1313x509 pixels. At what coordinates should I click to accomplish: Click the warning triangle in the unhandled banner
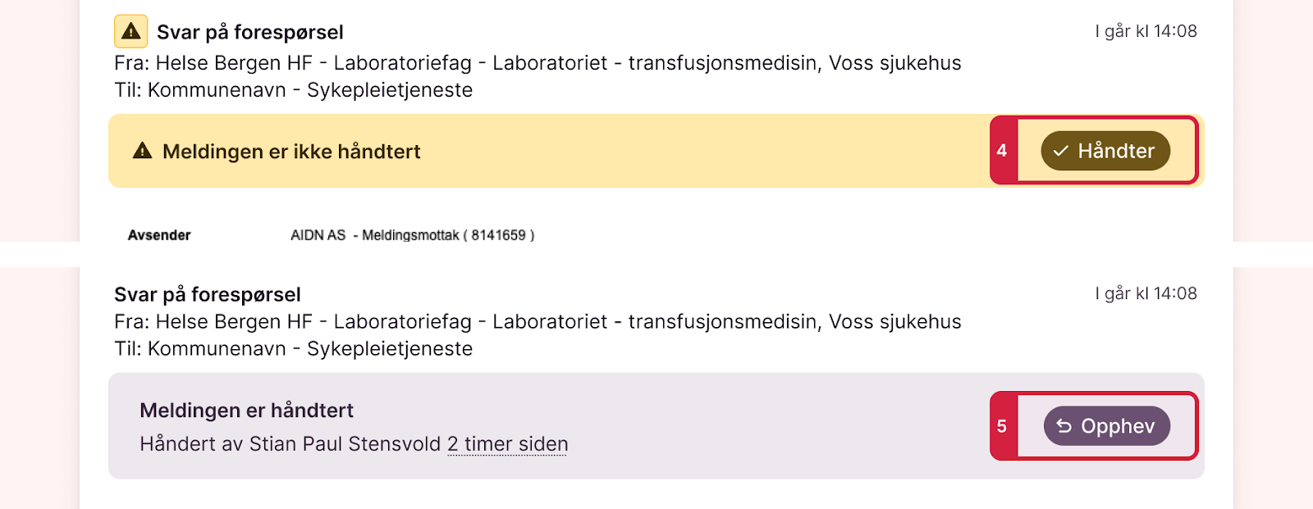pos(143,151)
